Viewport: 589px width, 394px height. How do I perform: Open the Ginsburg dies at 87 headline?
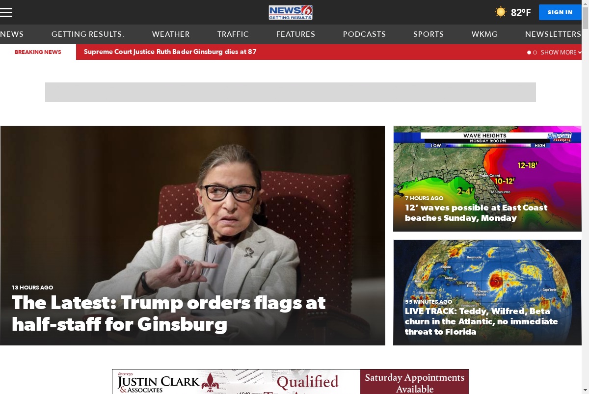tap(170, 52)
